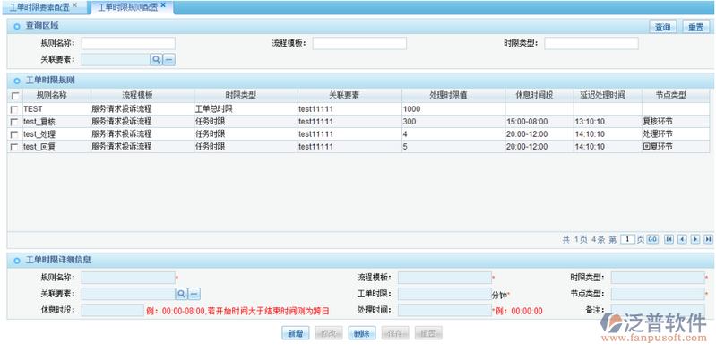Image resolution: width=716 pixels, height=352 pixels.
Task: Close the 工单时限规则配置 tab
Action: coord(163,5)
